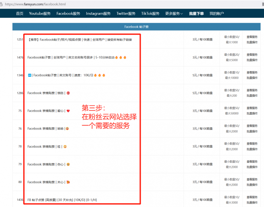264x207 pixels.
Task: Click service ID 78
Action: (20, 146)
